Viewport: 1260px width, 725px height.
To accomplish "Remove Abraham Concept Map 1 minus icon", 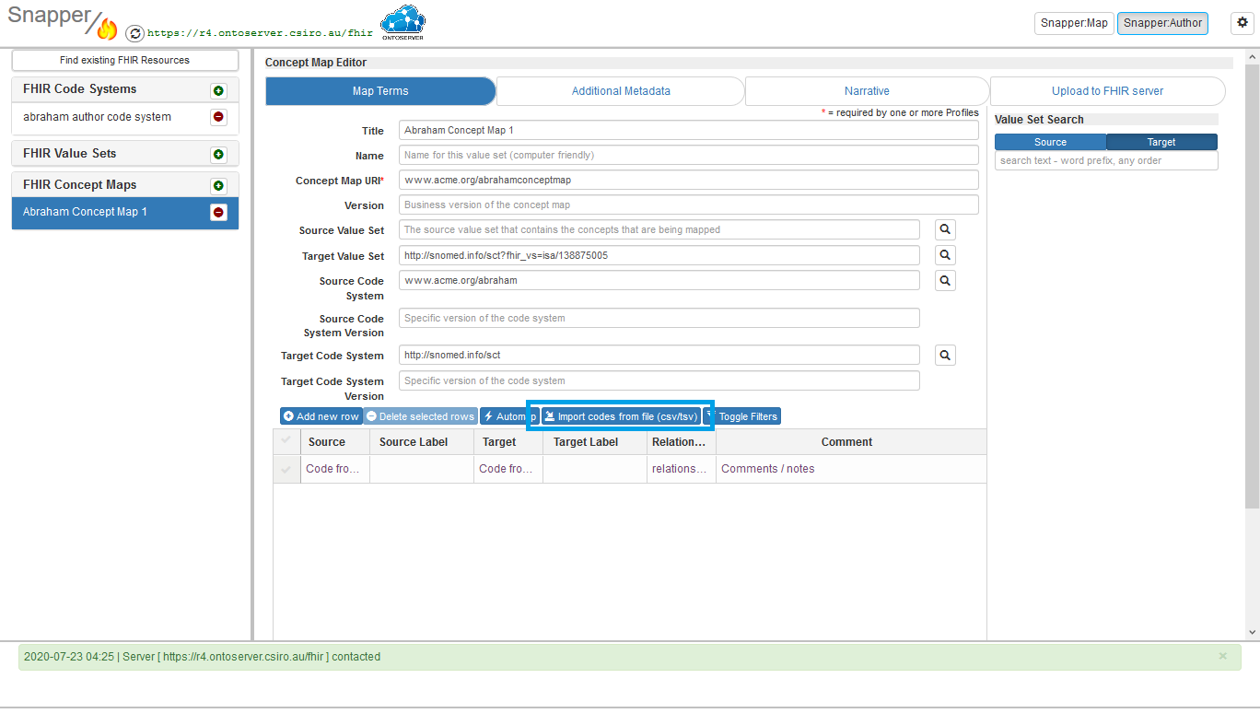I will (x=218, y=212).
